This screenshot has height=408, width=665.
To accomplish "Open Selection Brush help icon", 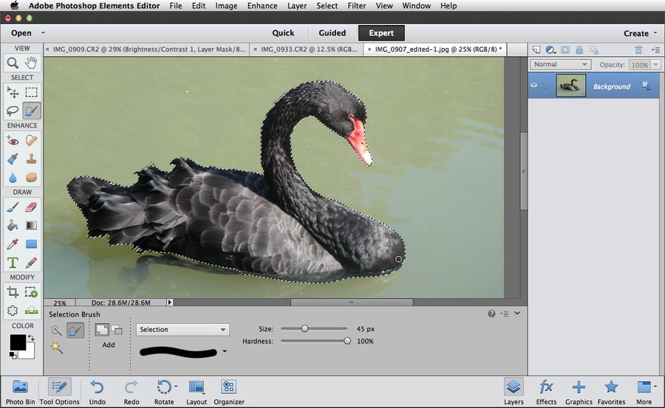I will tap(491, 314).
